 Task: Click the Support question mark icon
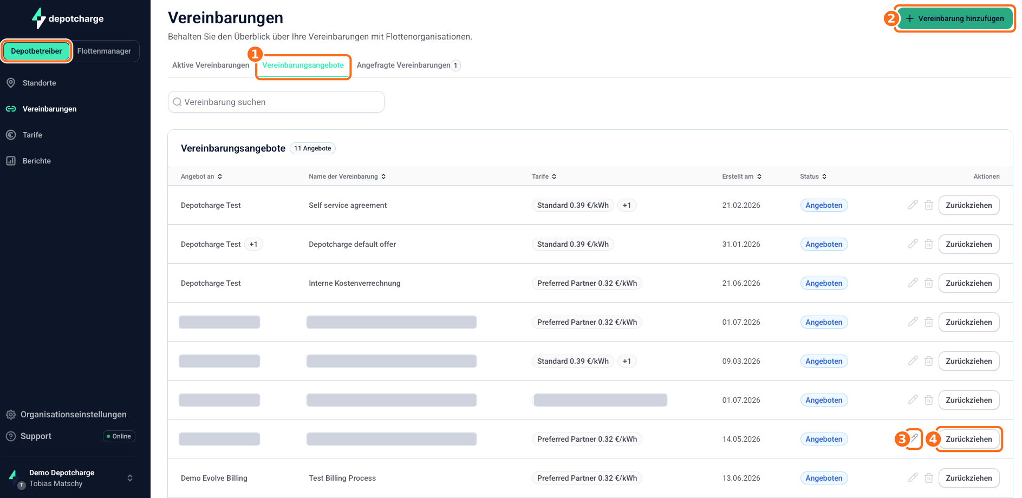11,436
